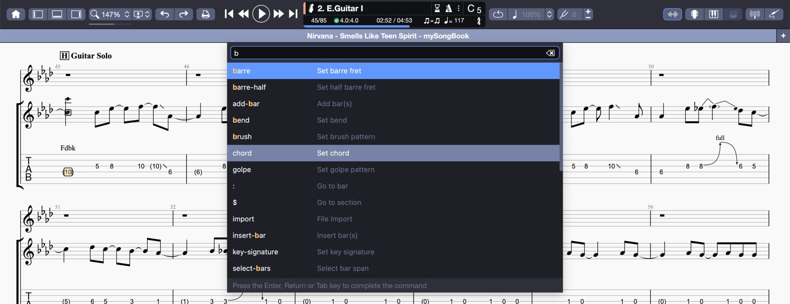Select the barre-half command
This screenshot has height=304, width=790.
(393, 87)
